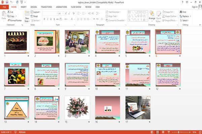The width and height of the screenshot is (202, 134).
Task: Click Convert to SmartArt
Action: tap(115, 20)
